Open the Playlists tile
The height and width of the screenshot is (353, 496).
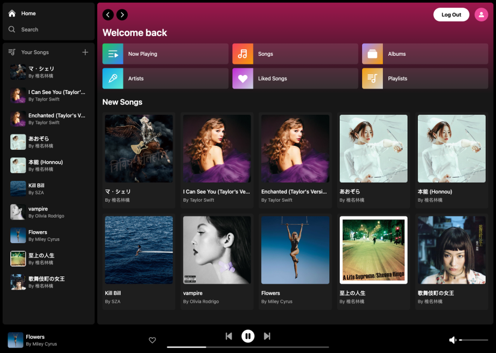pyautogui.click(x=425, y=79)
